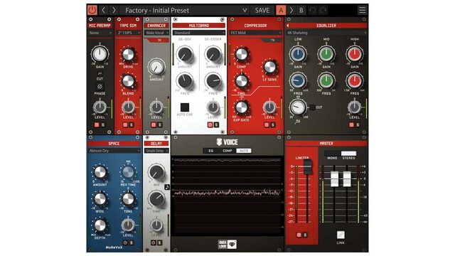Toggle the Delay module solo S button
The height and width of the screenshot is (256, 455).
[x=159, y=242]
